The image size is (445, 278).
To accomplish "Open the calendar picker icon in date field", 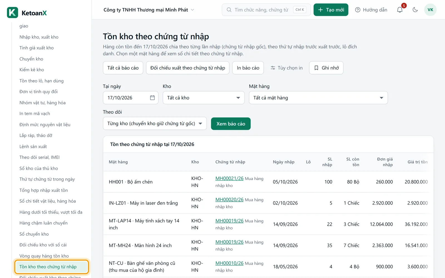I will (152, 98).
